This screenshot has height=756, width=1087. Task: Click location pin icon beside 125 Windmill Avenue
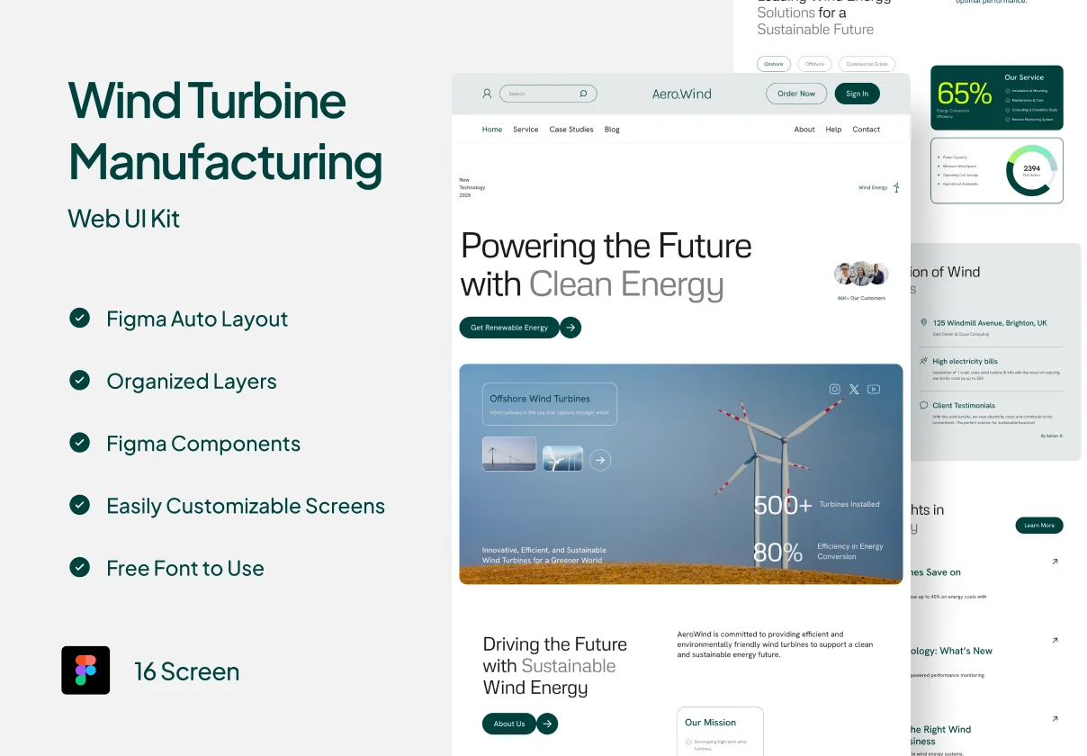click(x=923, y=322)
